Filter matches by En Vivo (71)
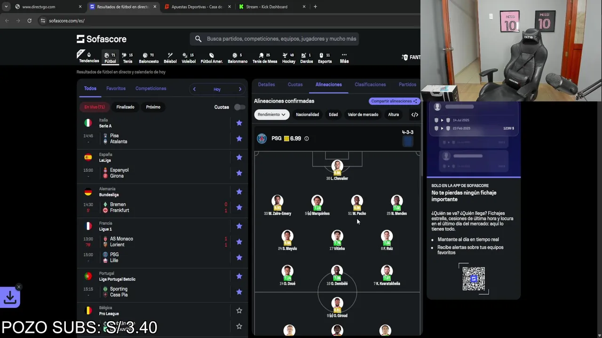The image size is (602, 338). (95, 107)
